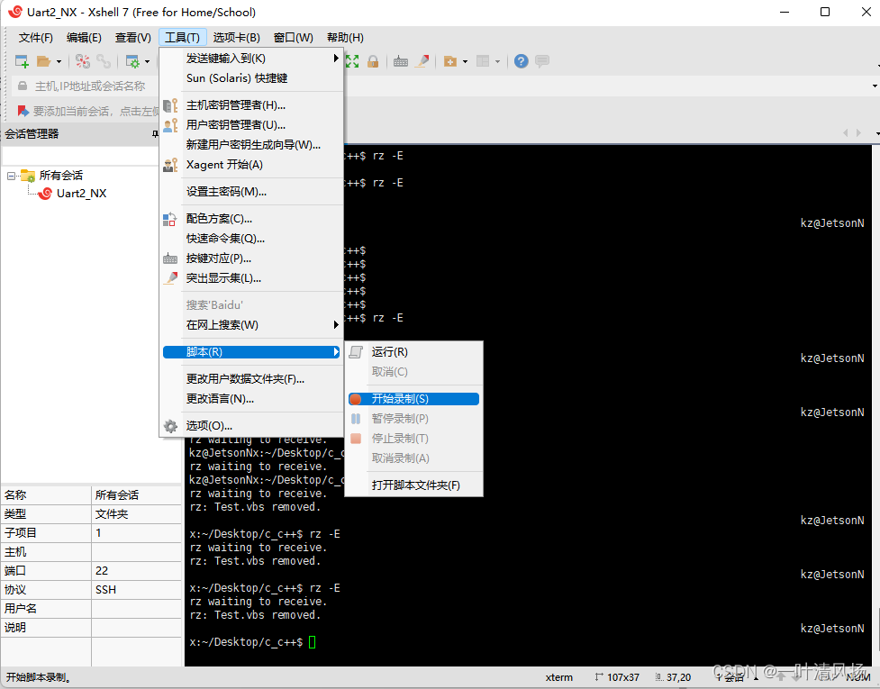
Task: Click the Layout toolbar icon
Action: click(483, 61)
